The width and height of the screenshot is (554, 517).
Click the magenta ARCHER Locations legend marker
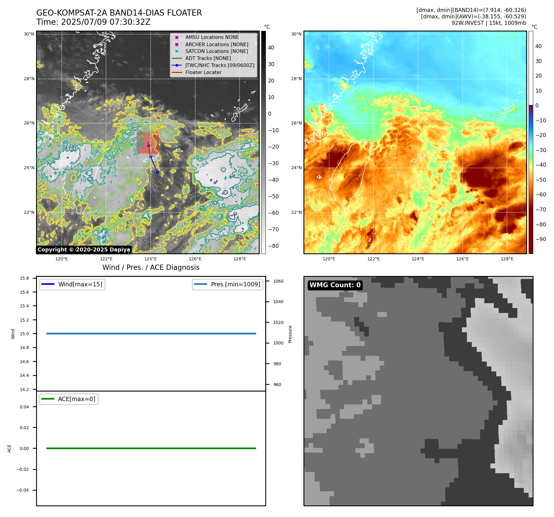click(177, 44)
